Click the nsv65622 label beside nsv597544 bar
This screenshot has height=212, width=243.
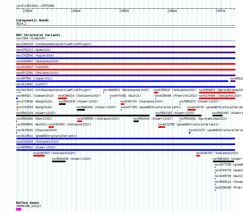[236, 78]
